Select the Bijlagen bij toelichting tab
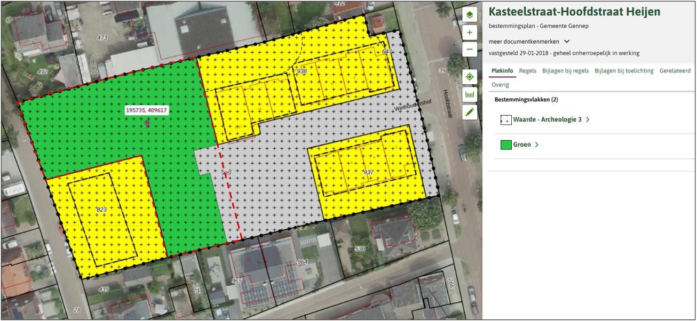The height and width of the screenshot is (321, 697). pos(624,71)
